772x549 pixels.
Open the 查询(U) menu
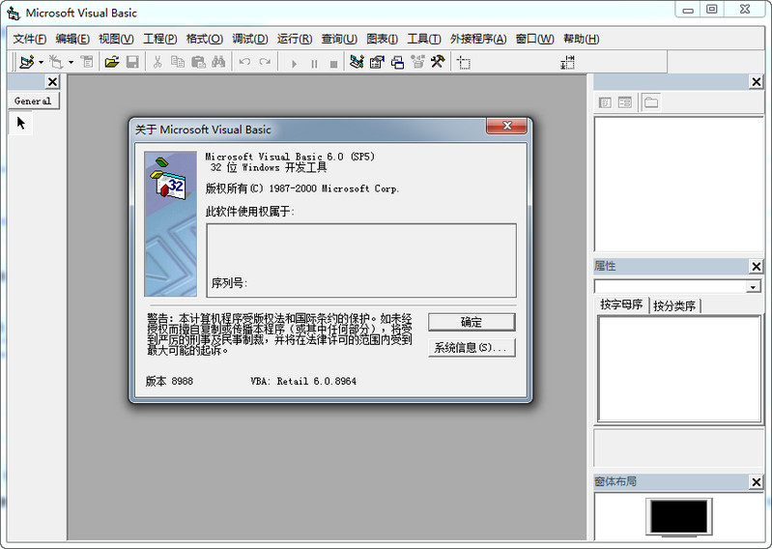pos(339,39)
